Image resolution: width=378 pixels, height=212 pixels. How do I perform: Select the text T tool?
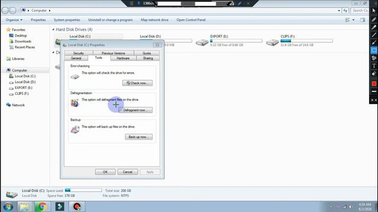point(374,65)
